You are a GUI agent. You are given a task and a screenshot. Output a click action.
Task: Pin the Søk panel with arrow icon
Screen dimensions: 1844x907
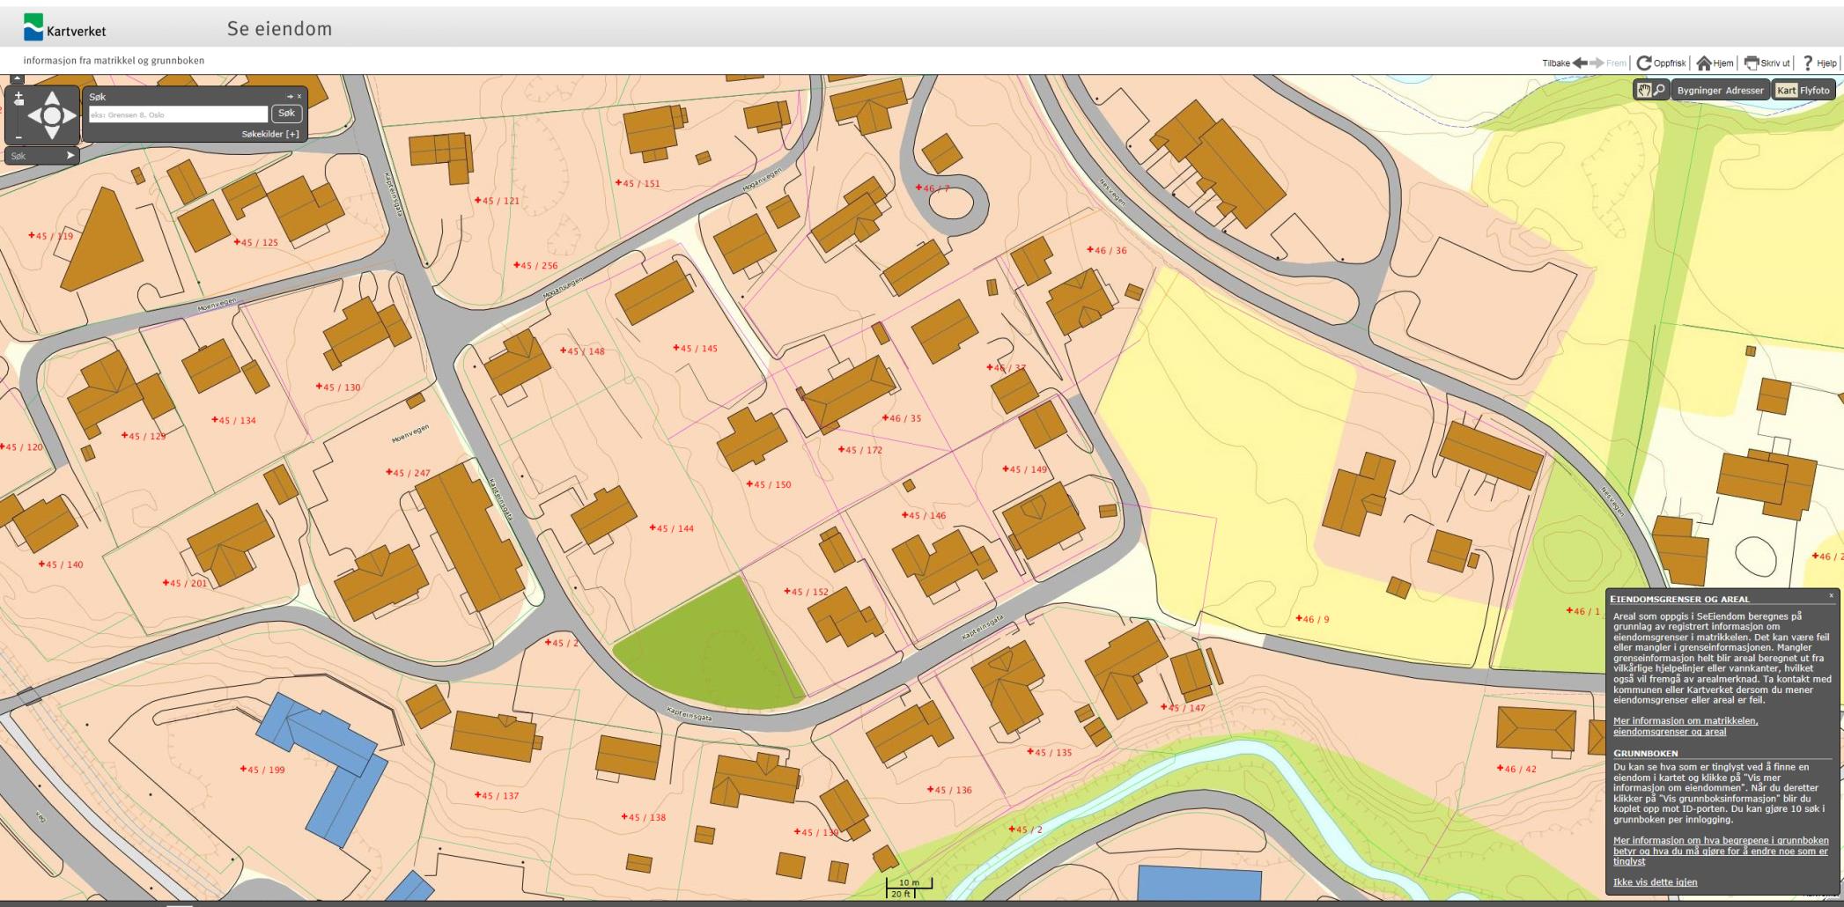290,97
